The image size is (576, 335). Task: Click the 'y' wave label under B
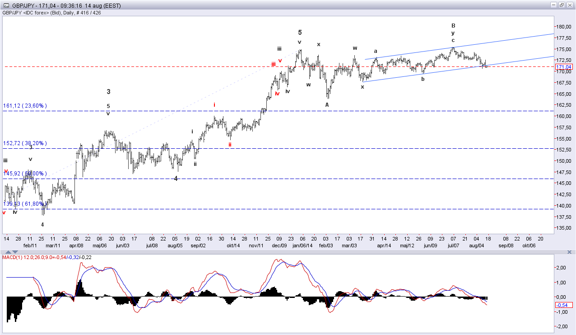(x=453, y=33)
